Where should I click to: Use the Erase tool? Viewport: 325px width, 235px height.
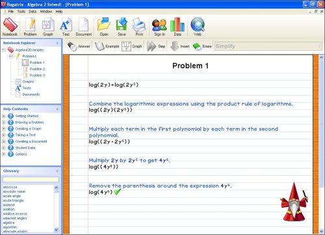202,46
